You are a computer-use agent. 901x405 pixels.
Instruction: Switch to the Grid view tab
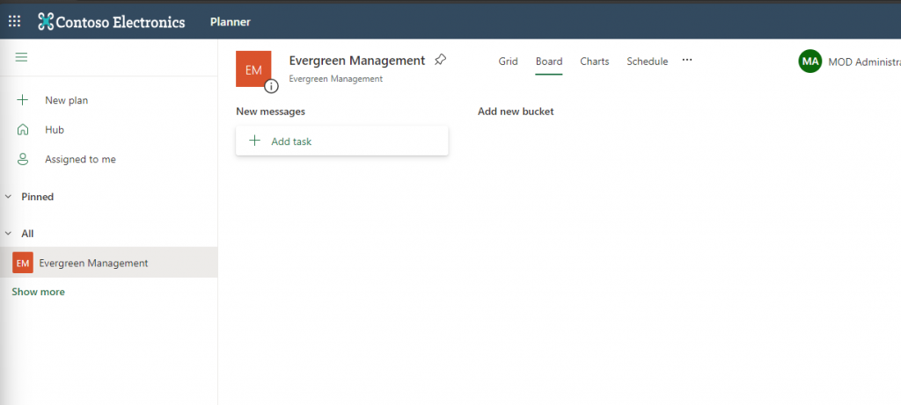click(508, 61)
